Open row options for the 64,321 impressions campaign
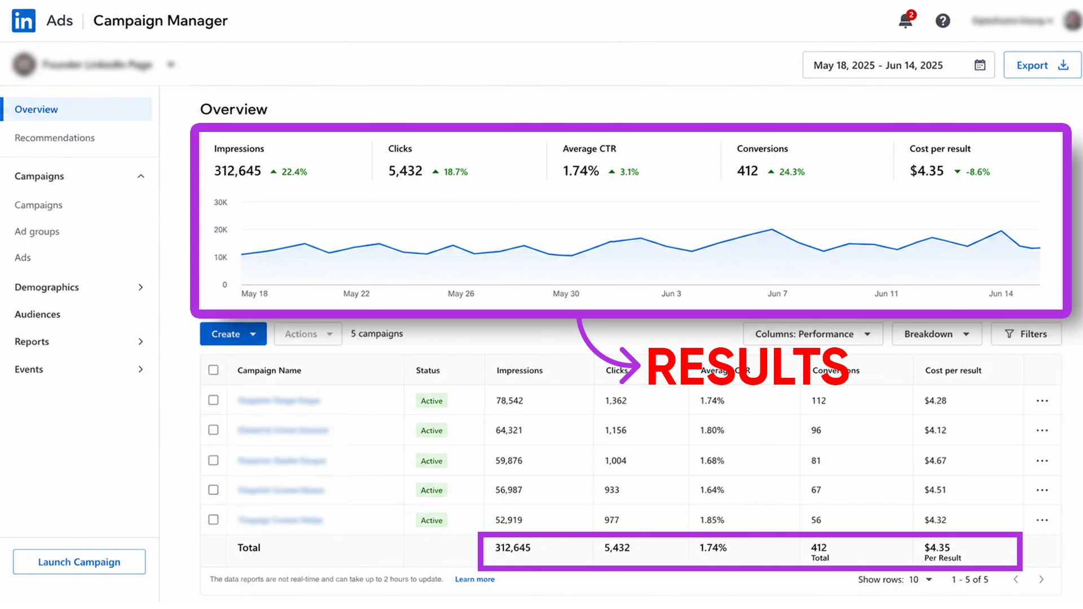 point(1042,430)
